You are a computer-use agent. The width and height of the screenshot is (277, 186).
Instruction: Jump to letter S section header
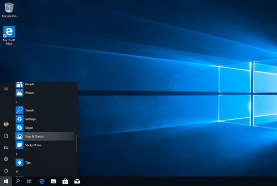point(17,102)
